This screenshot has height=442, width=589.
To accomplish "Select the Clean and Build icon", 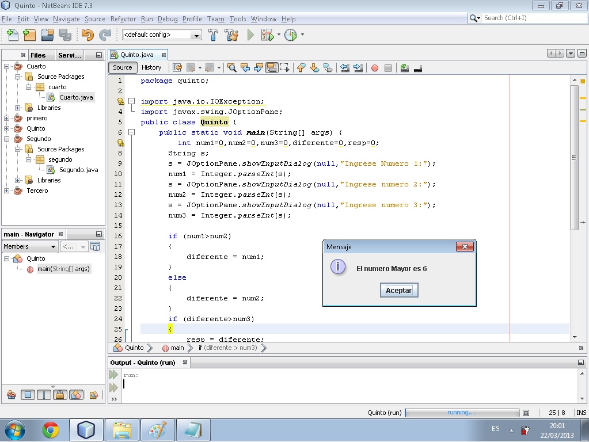I will click(x=230, y=35).
